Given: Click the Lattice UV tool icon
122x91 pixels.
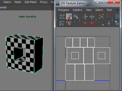Looking at the screenshot, I should coord(62,16).
